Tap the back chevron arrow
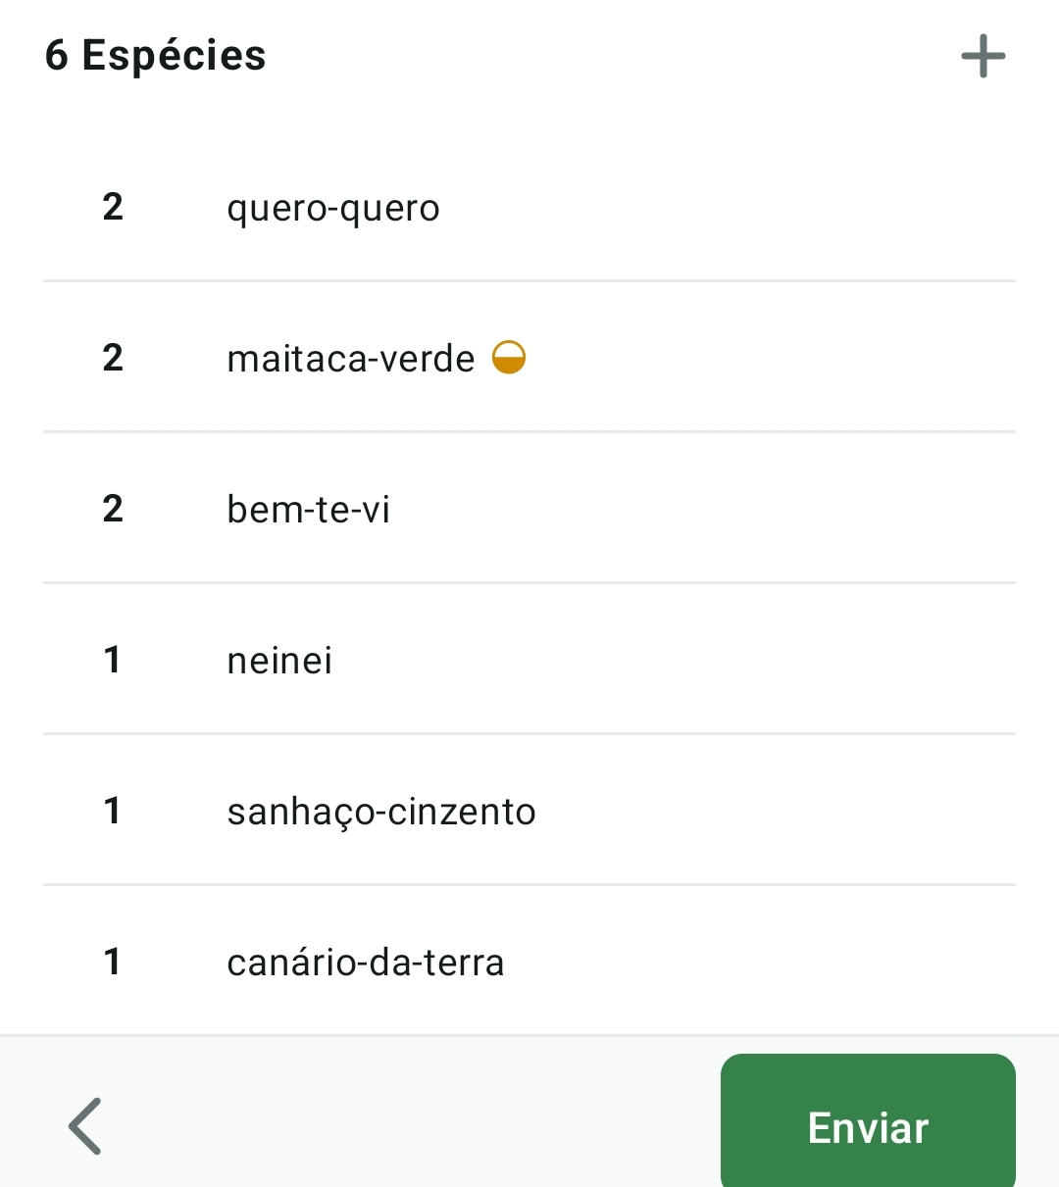This screenshot has height=1187, width=1059. pos(86,1125)
